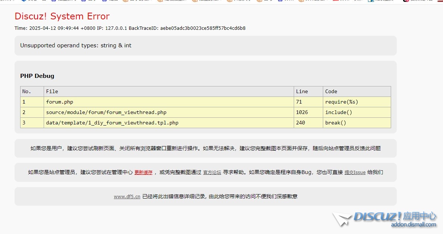Click the Code column header
The image size is (443, 234).
point(331,91)
